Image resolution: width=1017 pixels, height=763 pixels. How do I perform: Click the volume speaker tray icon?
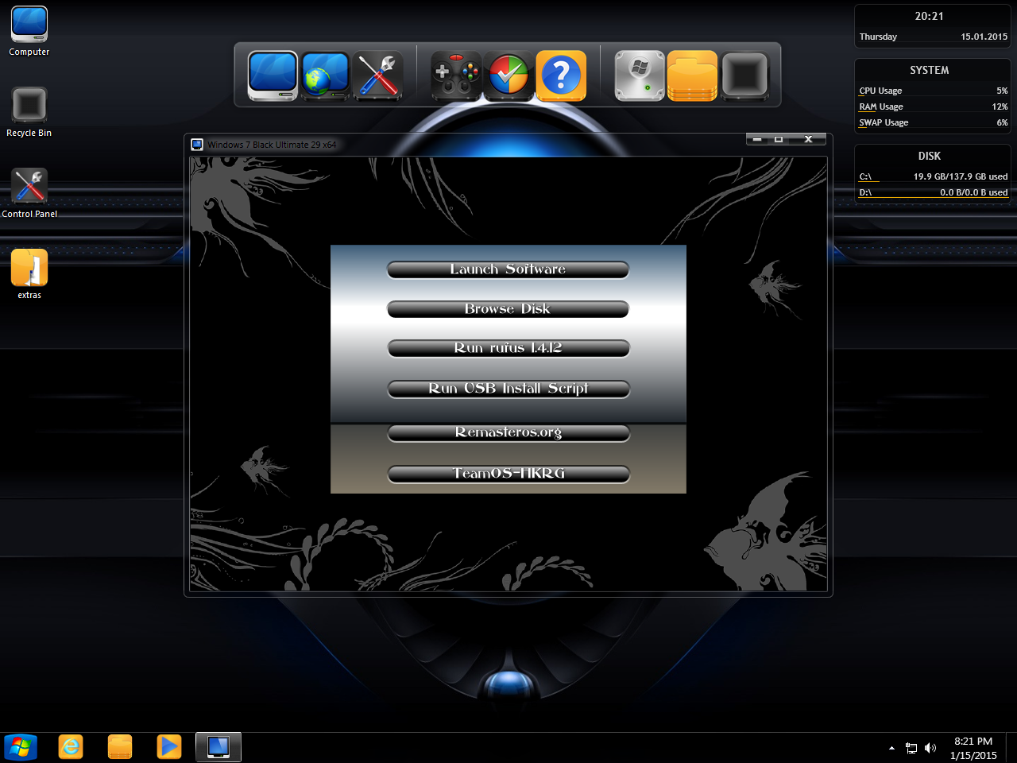coord(930,748)
